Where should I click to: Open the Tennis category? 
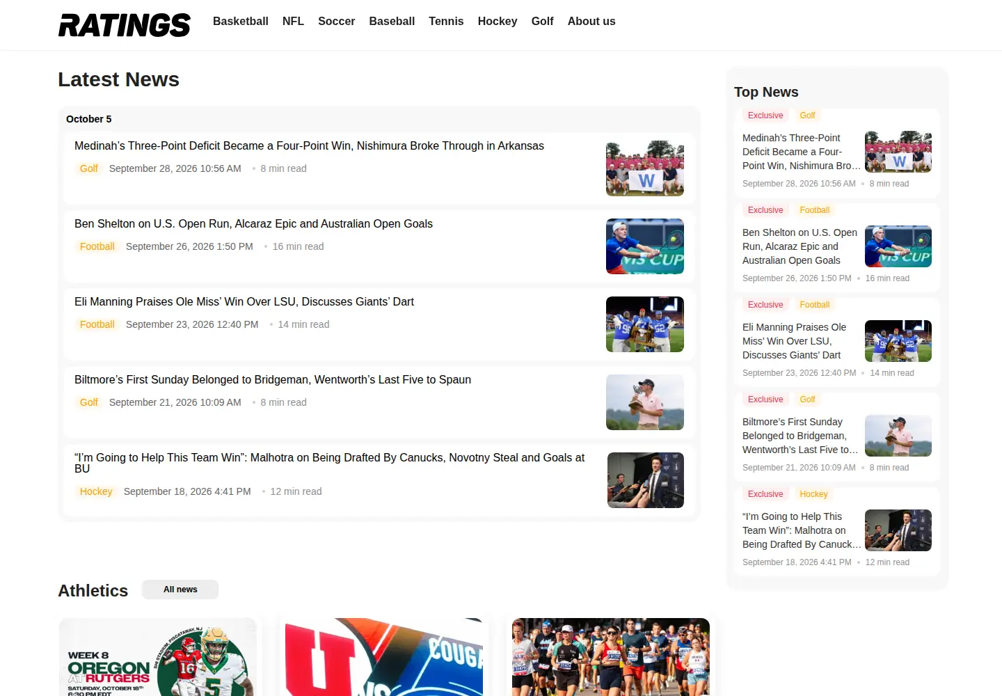point(446,22)
